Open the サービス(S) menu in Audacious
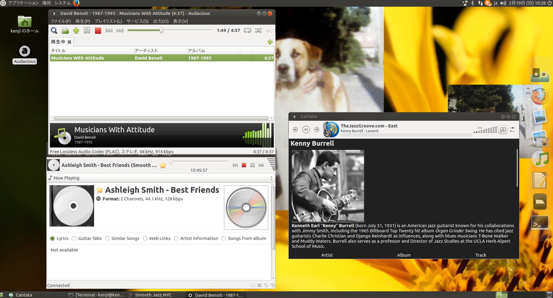Viewport: 553px width, 298px height. tap(137, 21)
